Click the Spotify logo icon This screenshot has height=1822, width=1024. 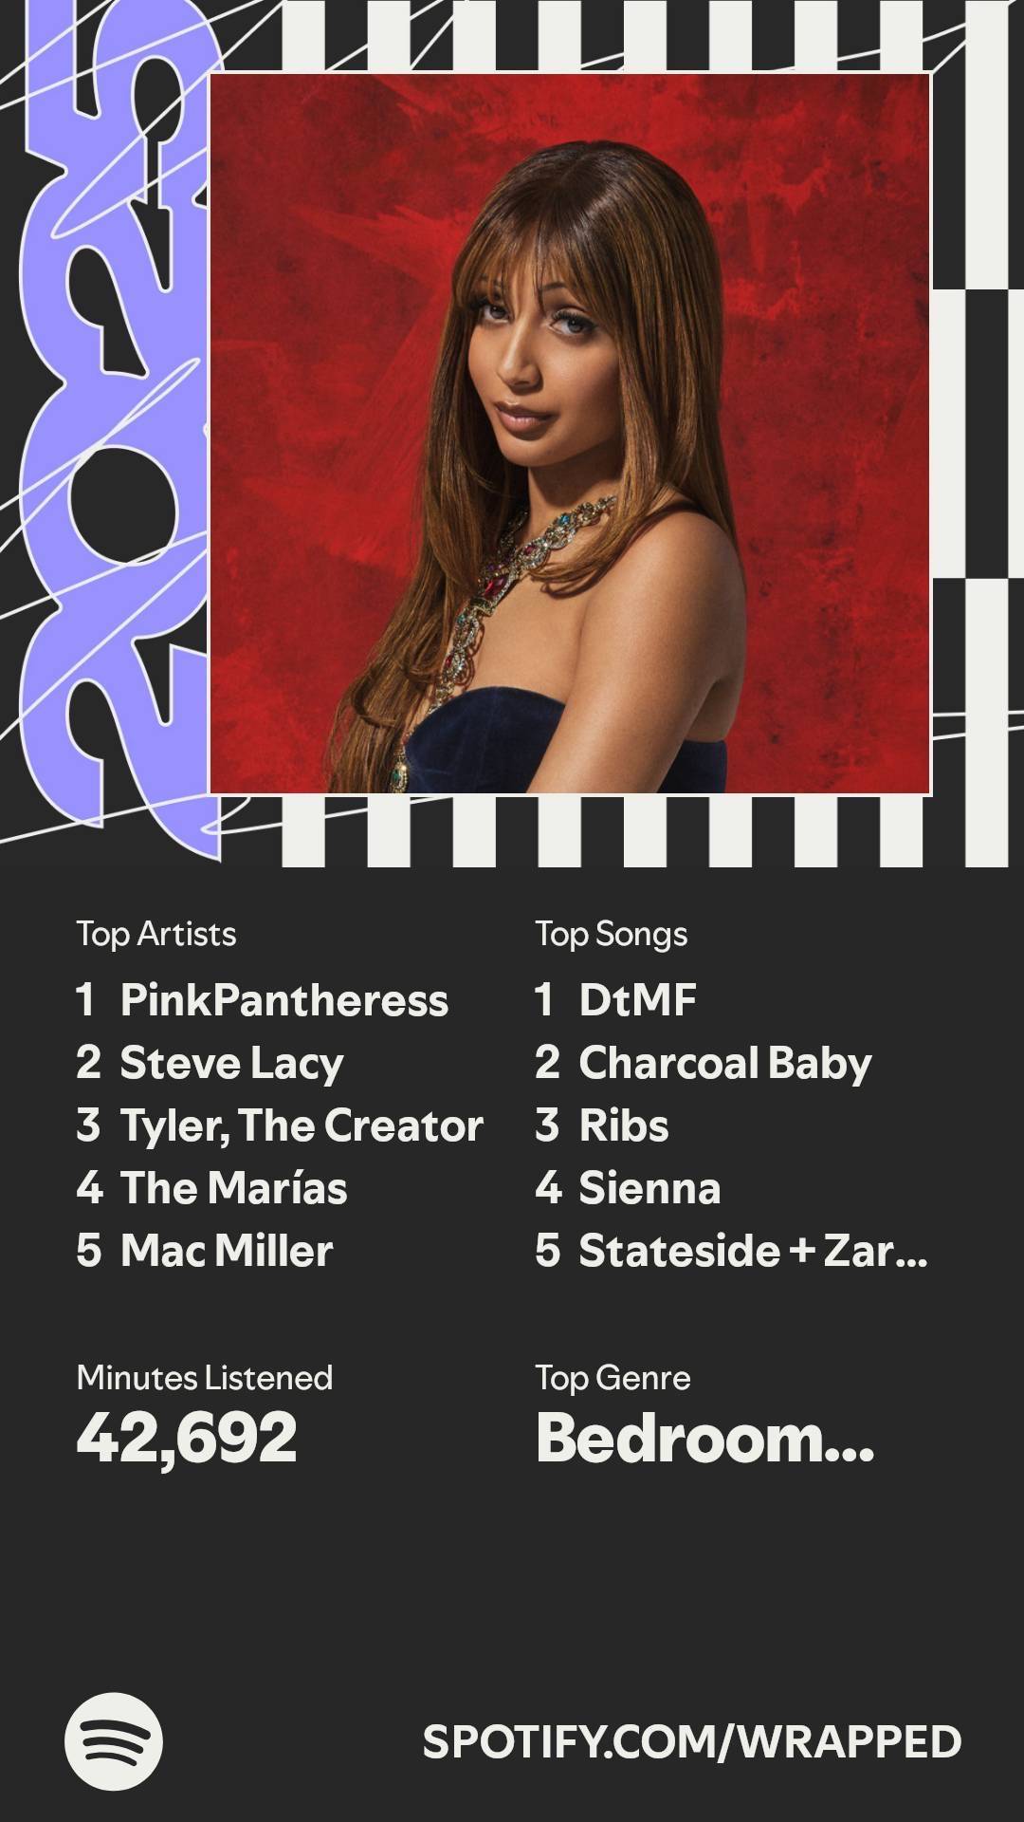pos(114,1741)
